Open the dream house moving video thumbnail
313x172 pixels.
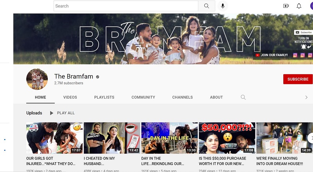coord(284,138)
